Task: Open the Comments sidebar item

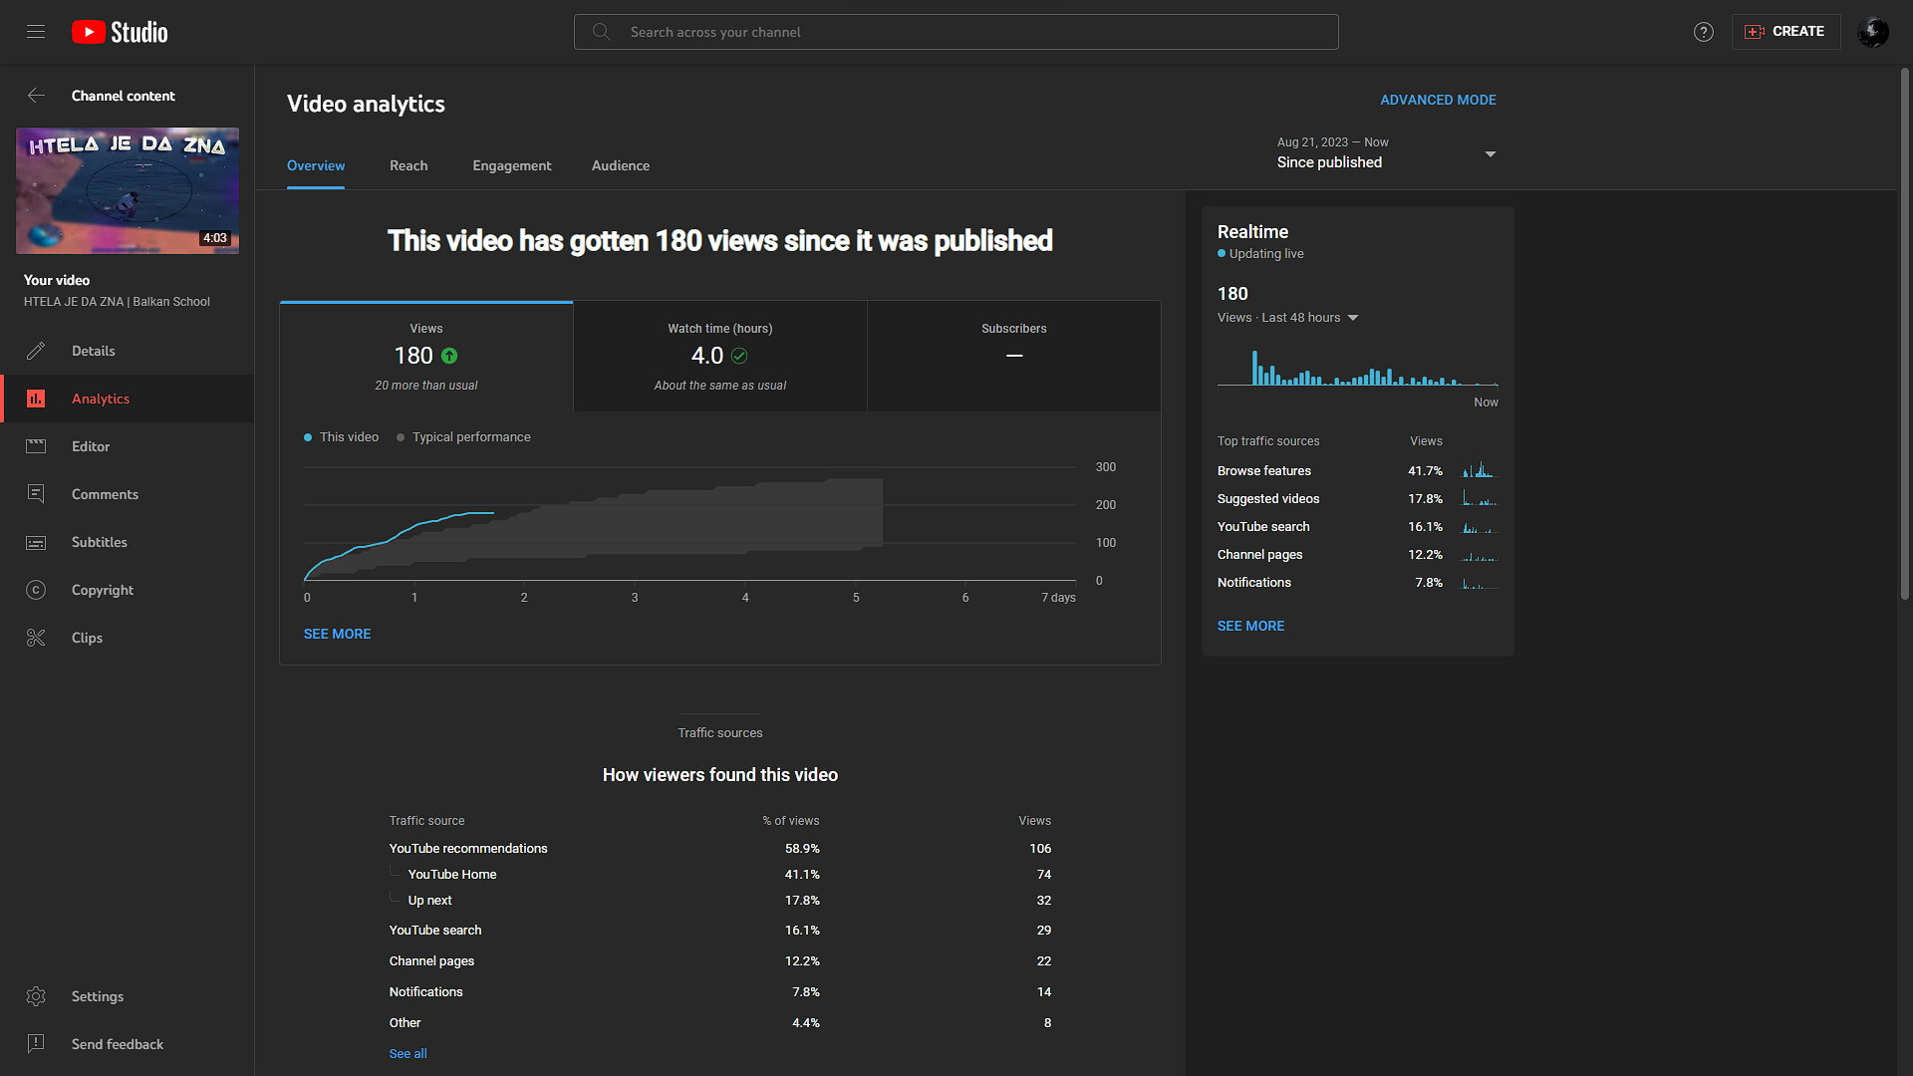Action: pos(128,494)
